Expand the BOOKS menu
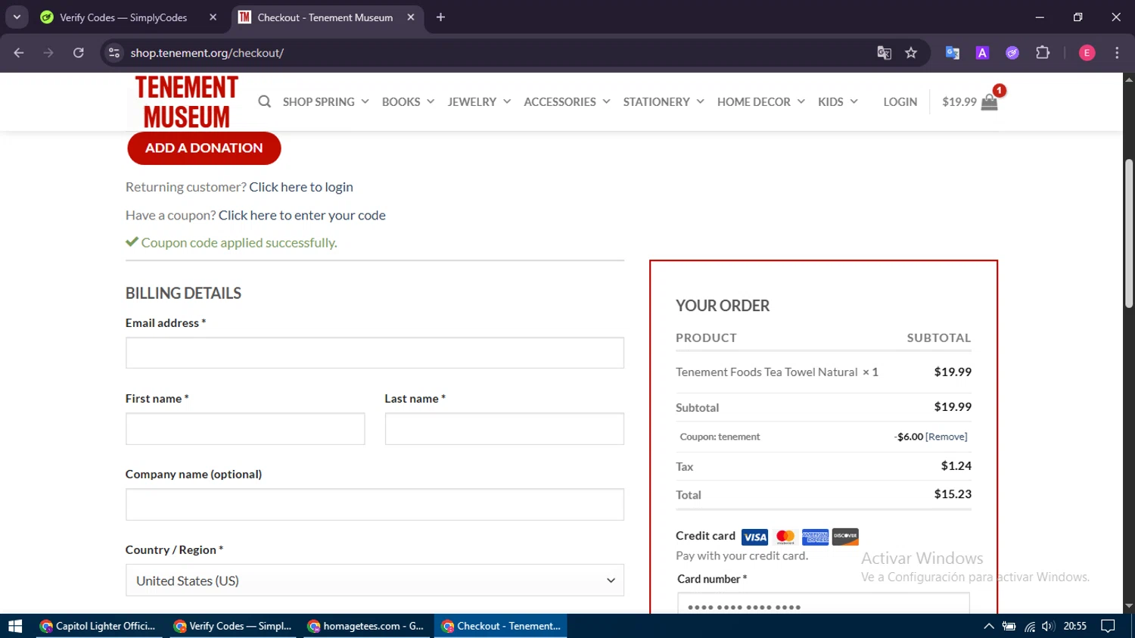1135x638 pixels. click(x=409, y=101)
